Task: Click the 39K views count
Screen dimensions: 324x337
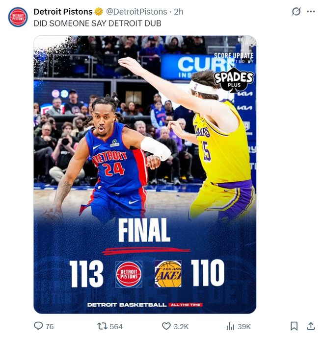Action: 244,327
